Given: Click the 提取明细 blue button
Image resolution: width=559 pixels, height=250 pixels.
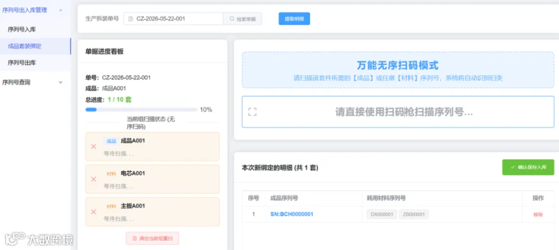Looking at the screenshot, I should 294,19.
